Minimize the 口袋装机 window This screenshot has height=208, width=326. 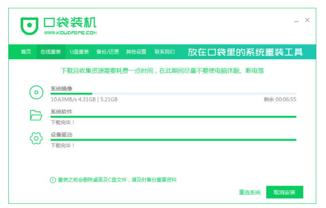297,21
